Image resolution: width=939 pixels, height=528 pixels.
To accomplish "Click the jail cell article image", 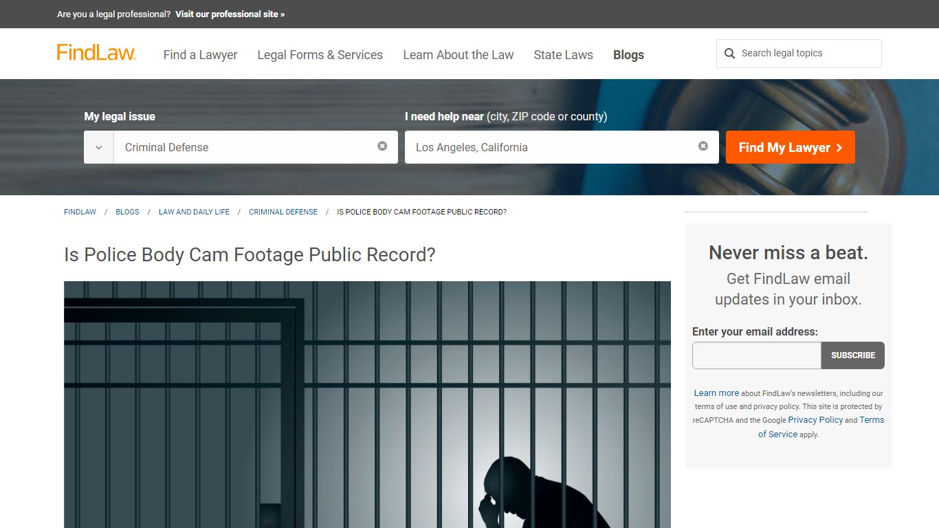I will 367,404.
